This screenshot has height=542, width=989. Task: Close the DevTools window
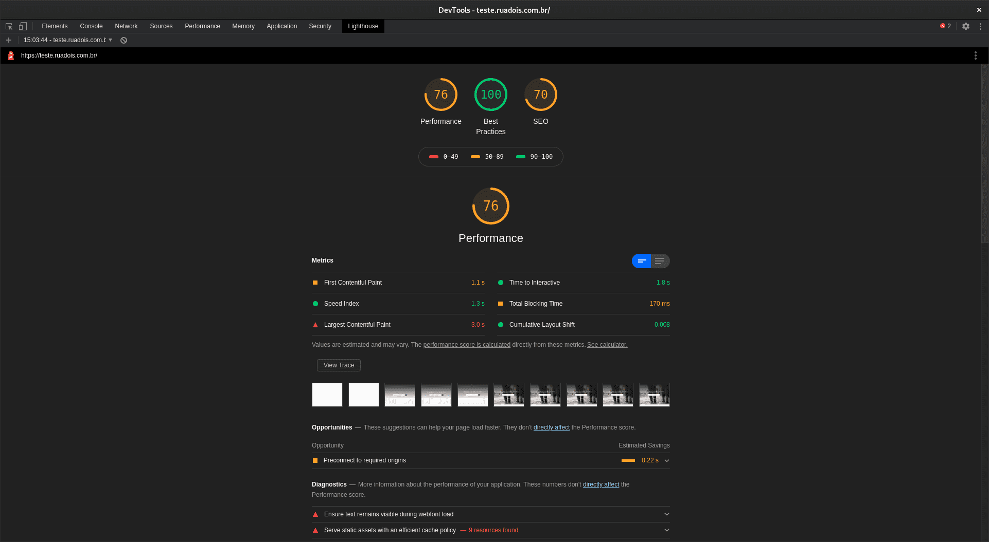[979, 10]
